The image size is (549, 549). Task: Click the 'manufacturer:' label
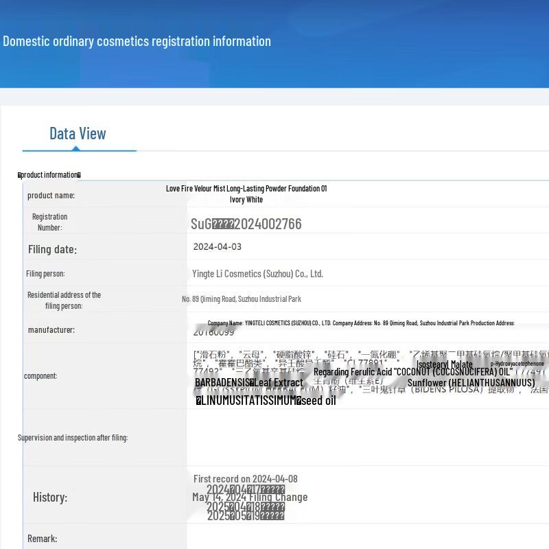coord(51,330)
